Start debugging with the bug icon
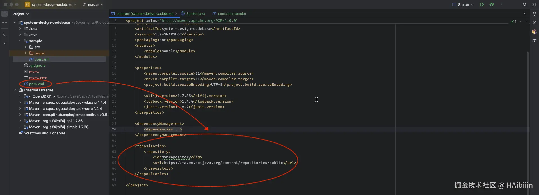The image size is (539, 195). click(x=491, y=4)
